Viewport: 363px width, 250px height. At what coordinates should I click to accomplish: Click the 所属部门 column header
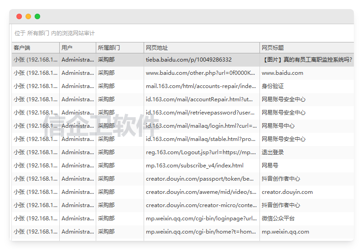coord(119,47)
